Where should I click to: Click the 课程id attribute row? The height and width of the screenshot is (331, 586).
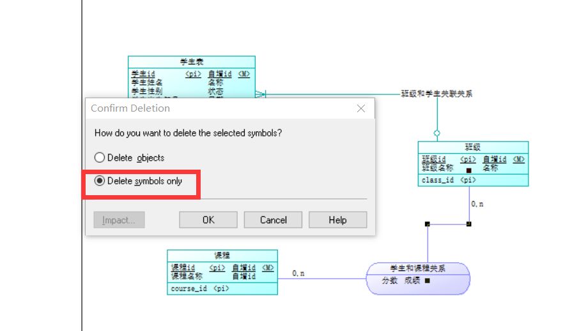click(222, 268)
